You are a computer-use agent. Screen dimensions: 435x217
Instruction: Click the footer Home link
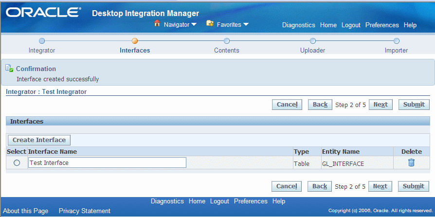pyautogui.click(x=197, y=201)
